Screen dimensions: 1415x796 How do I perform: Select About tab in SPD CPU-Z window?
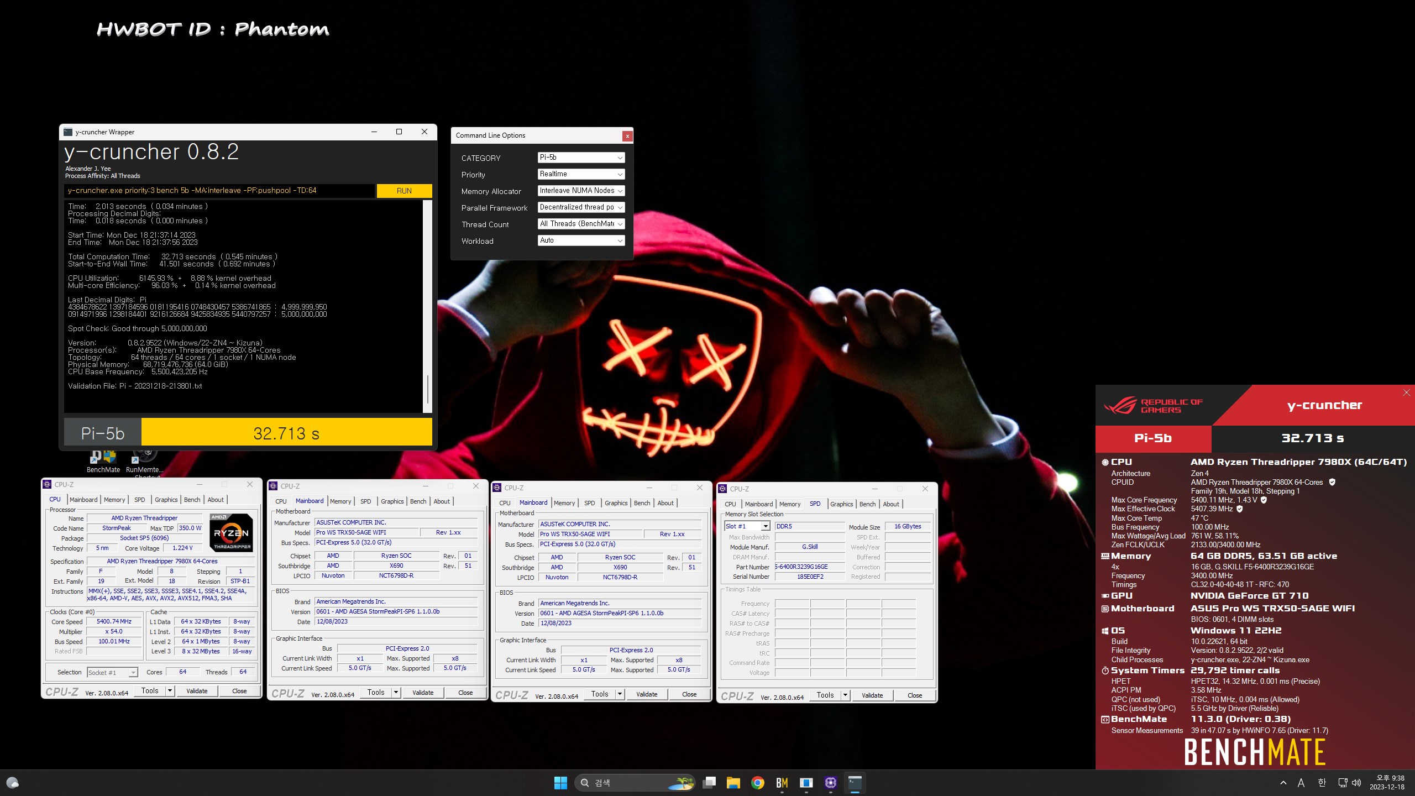tap(890, 504)
